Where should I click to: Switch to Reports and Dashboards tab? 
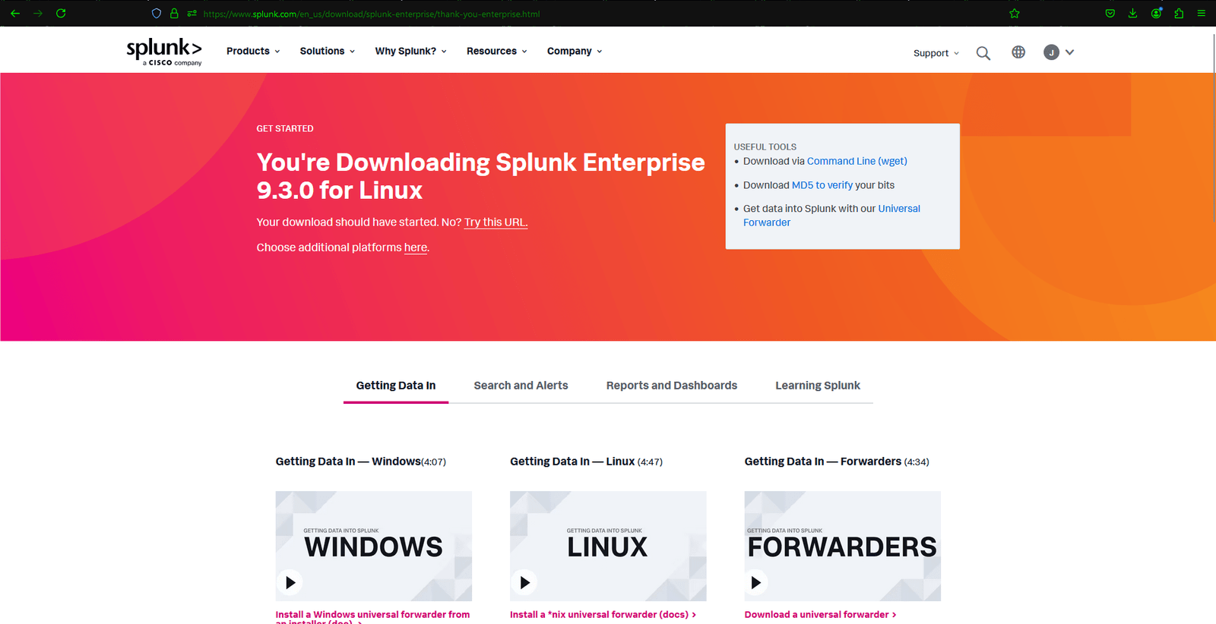672,386
